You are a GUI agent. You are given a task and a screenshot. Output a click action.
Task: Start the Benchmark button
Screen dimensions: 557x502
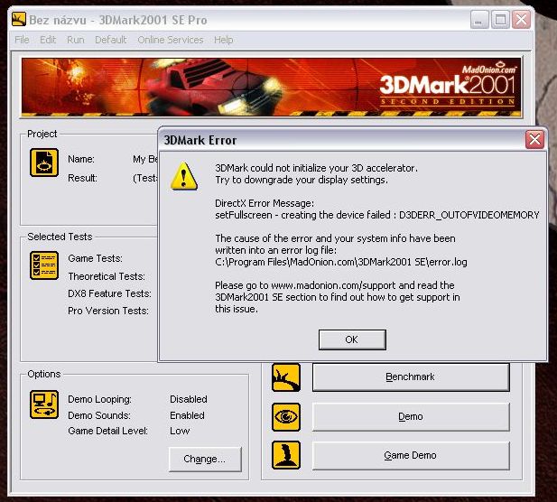click(411, 376)
